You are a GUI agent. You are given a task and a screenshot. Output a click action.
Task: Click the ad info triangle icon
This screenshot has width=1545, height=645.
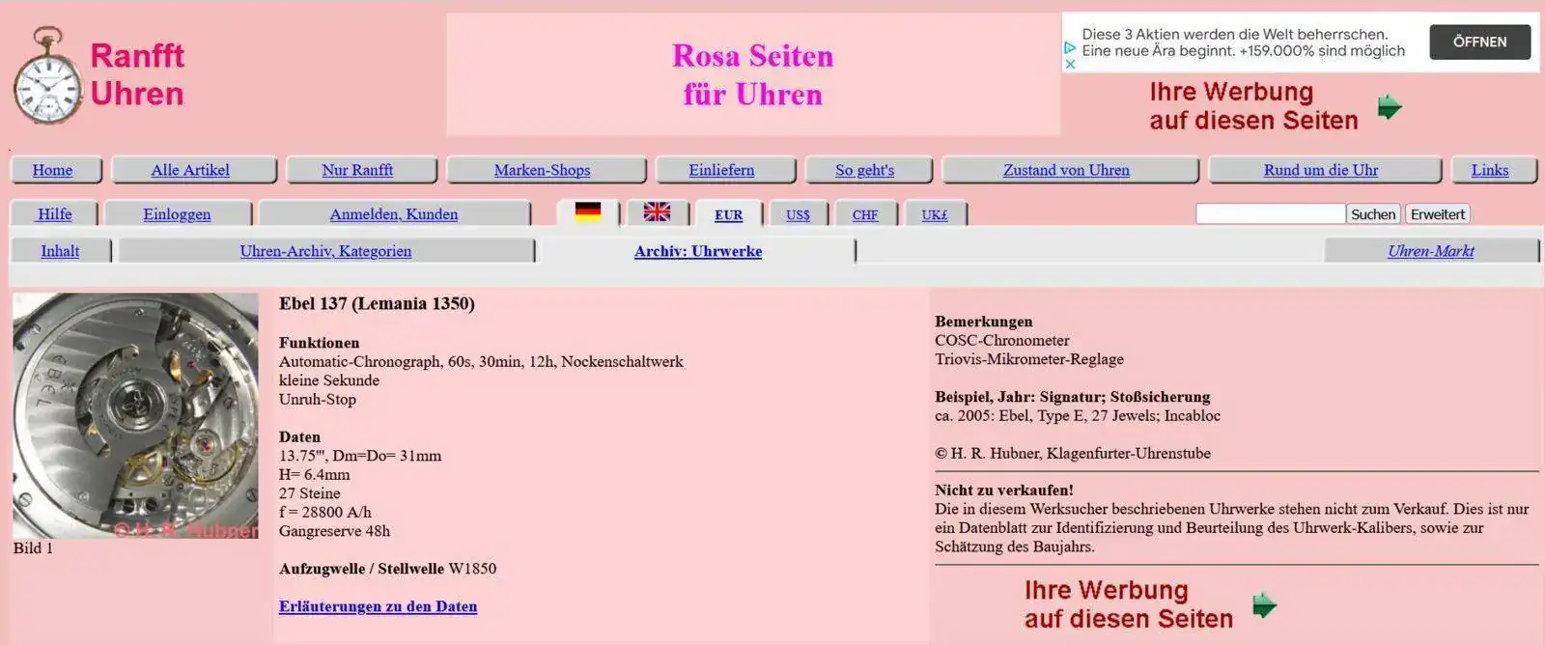pyautogui.click(x=1070, y=47)
